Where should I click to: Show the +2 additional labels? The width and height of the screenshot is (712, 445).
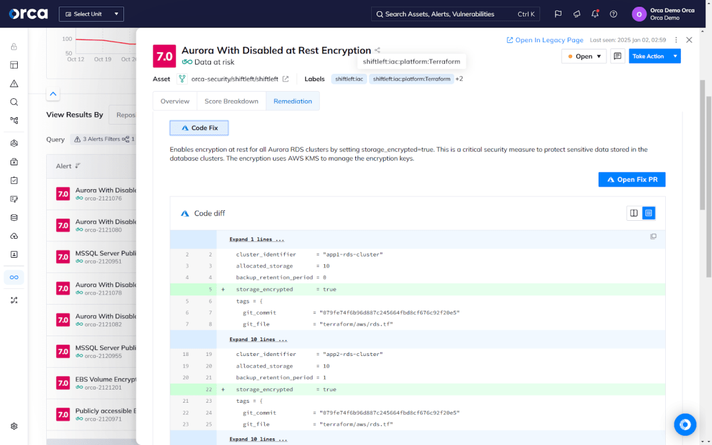(459, 79)
